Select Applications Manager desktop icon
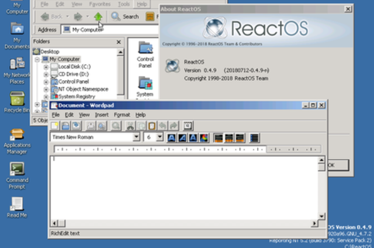Viewport: 374px width, 248px height. [17, 141]
